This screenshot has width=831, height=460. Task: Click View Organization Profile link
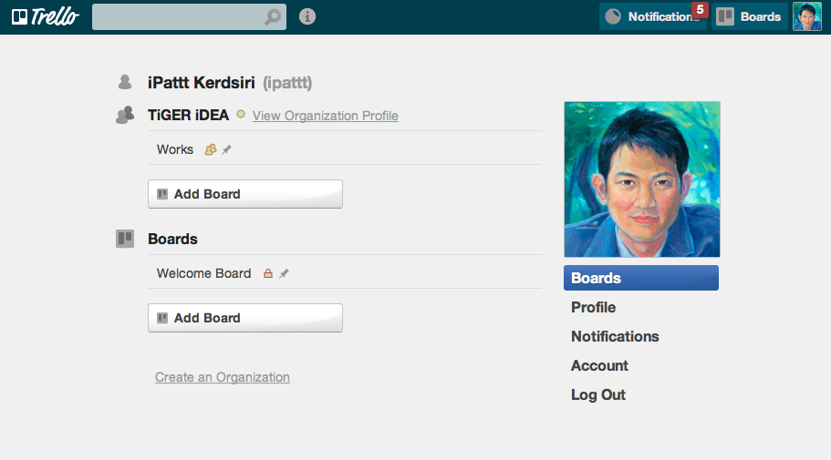326,116
